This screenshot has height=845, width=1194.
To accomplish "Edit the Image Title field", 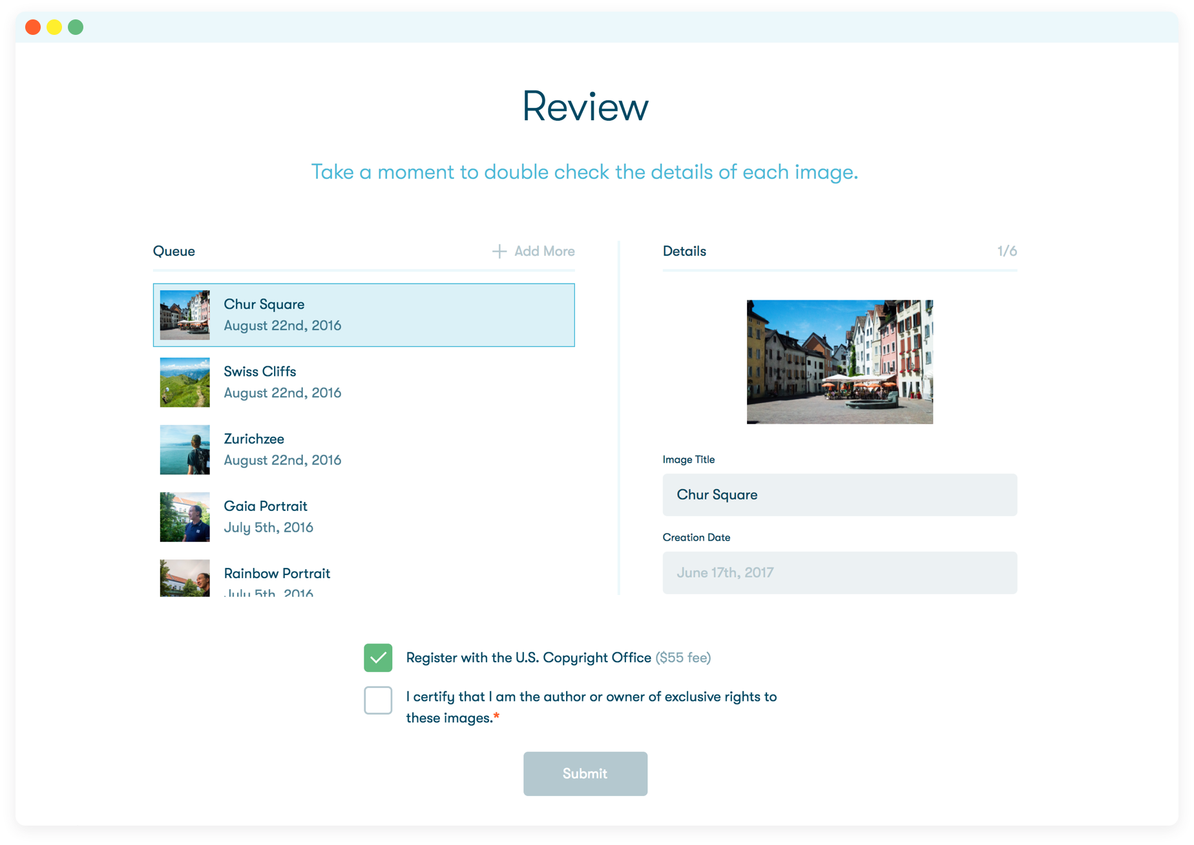I will [x=839, y=495].
